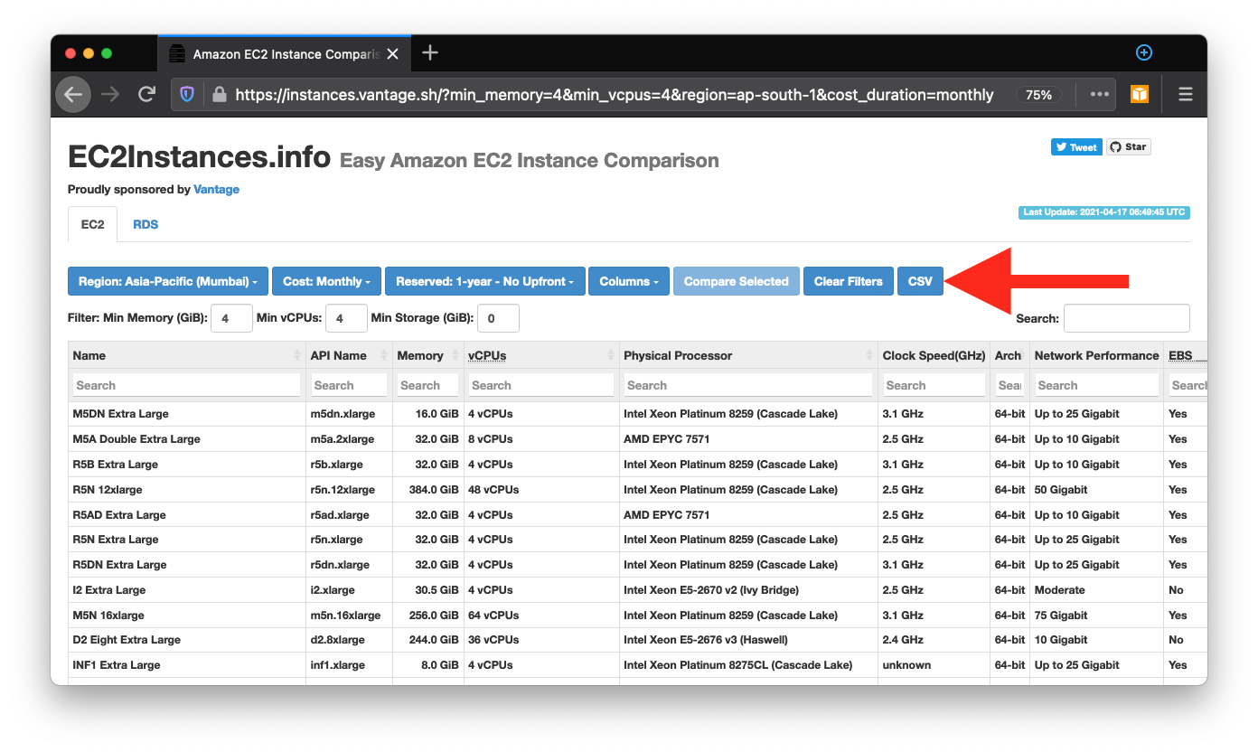Click the three-dot page actions icon

click(x=1099, y=94)
